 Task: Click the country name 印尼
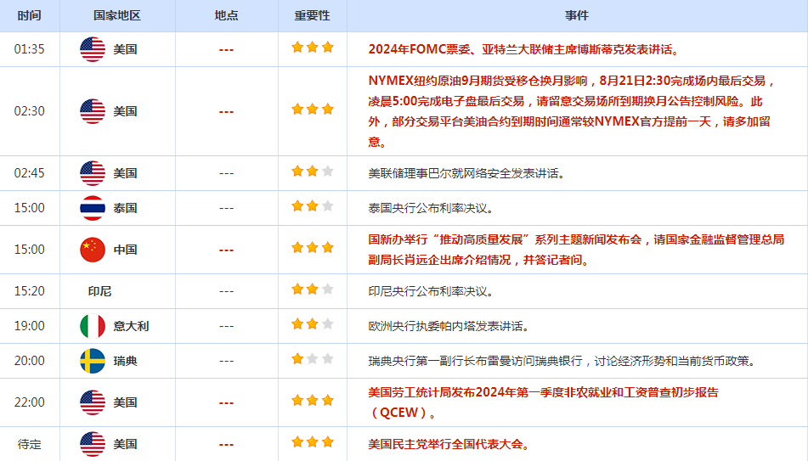[99, 291]
